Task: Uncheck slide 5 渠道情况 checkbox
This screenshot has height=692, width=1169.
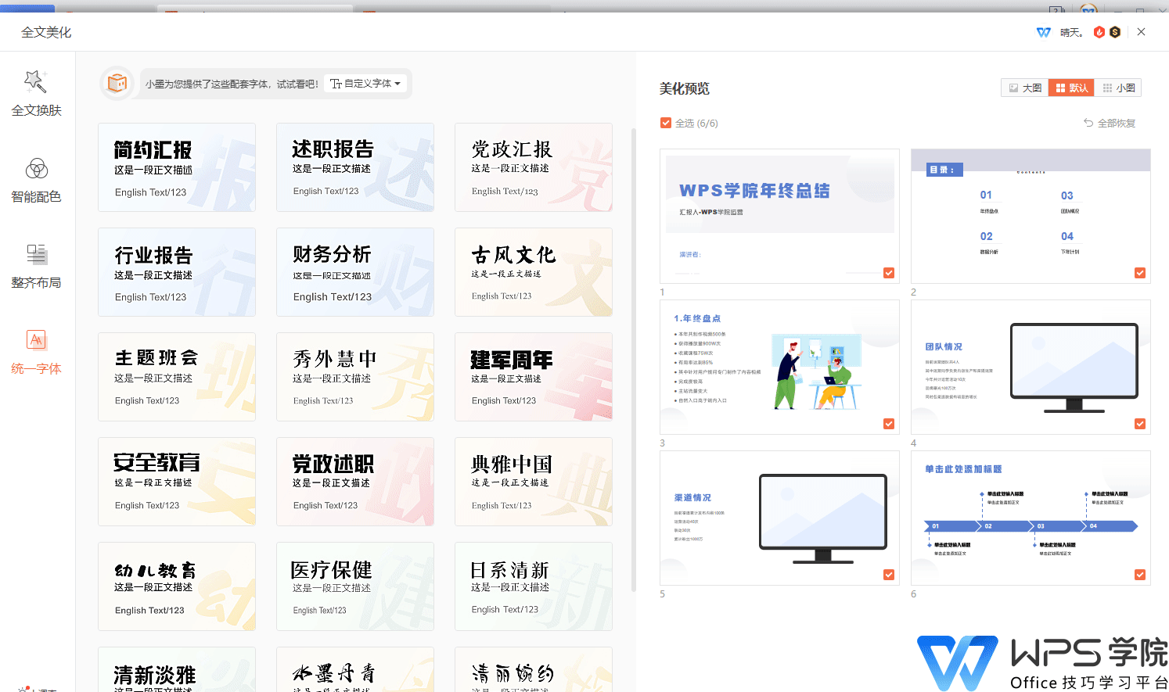Action: [889, 575]
